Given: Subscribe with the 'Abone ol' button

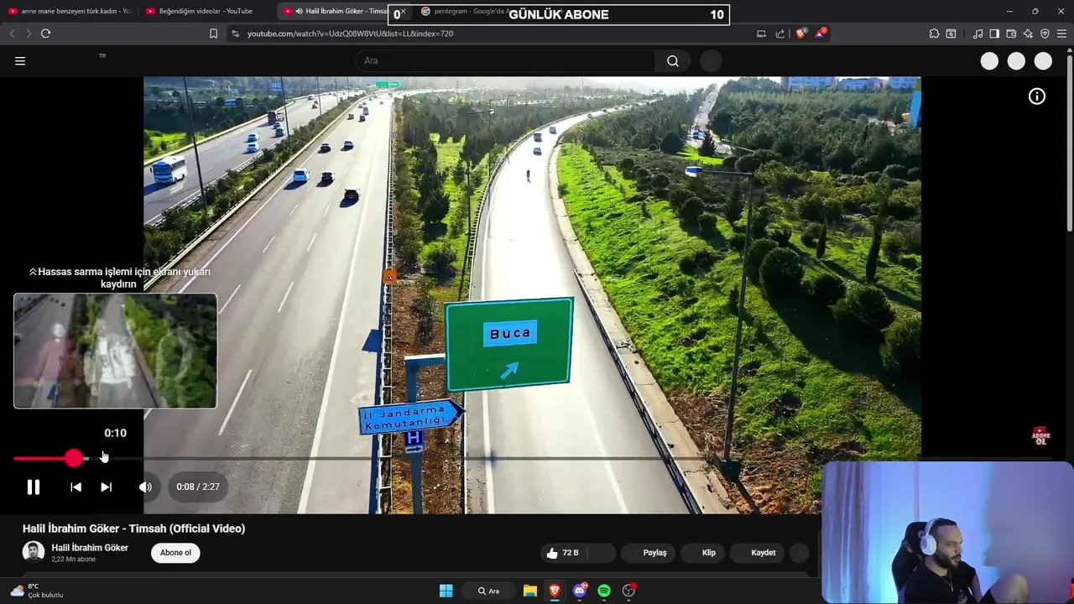Looking at the screenshot, I should point(175,553).
